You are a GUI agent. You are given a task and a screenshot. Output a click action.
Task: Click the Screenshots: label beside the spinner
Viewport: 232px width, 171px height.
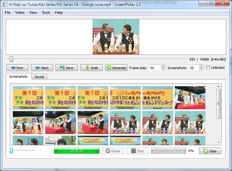click(x=177, y=68)
